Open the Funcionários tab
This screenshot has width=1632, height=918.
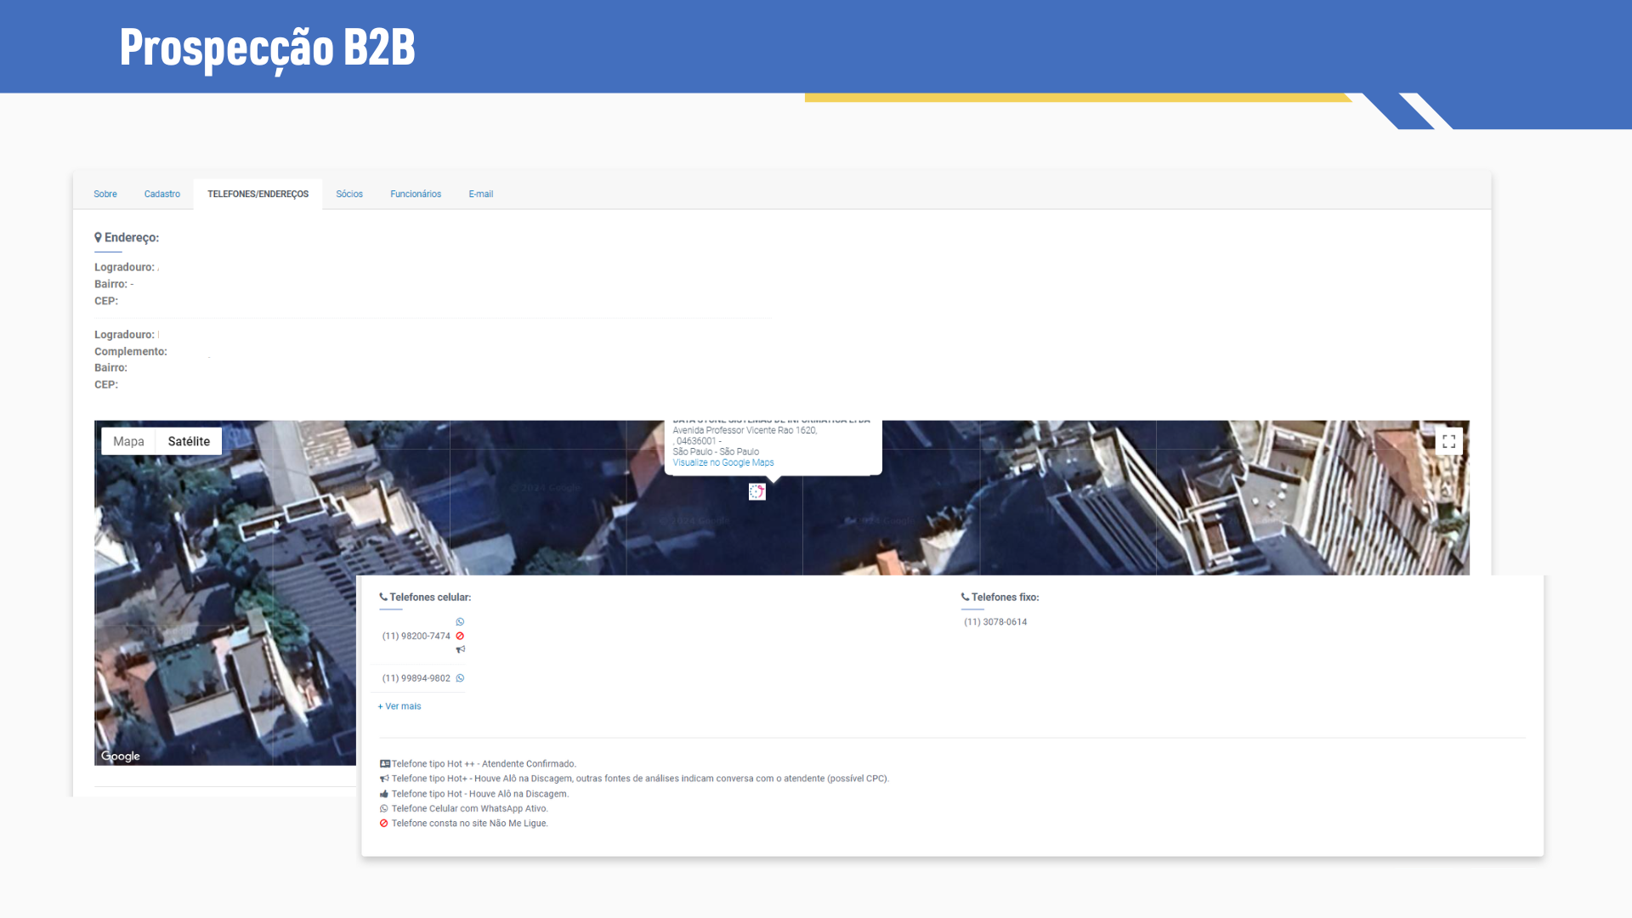pos(416,194)
